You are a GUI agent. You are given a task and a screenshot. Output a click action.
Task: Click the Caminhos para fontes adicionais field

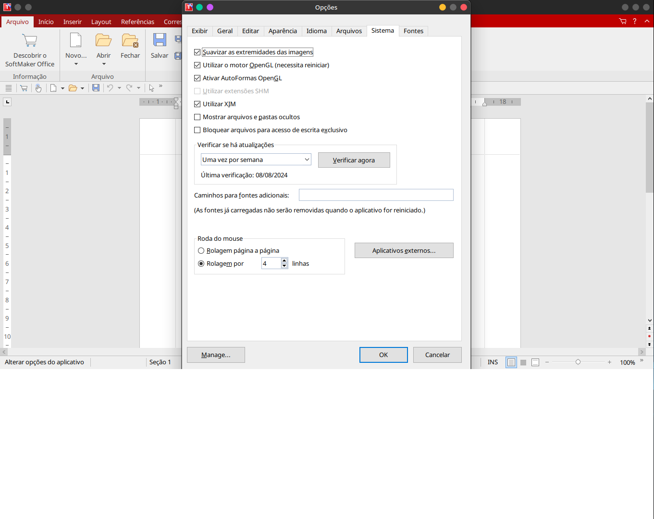(x=376, y=195)
